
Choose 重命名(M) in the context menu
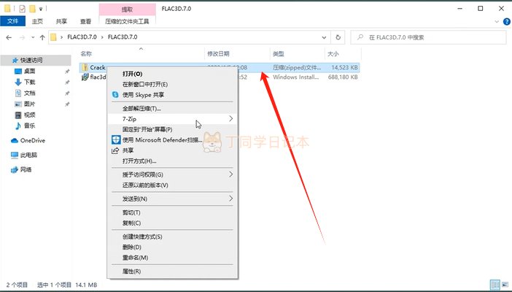[172, 258]
